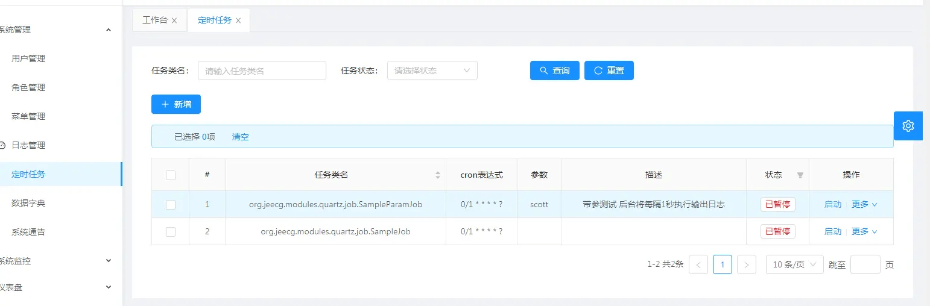
Task: Check the SampleJob row checkbox
Action: coord(171,232)
